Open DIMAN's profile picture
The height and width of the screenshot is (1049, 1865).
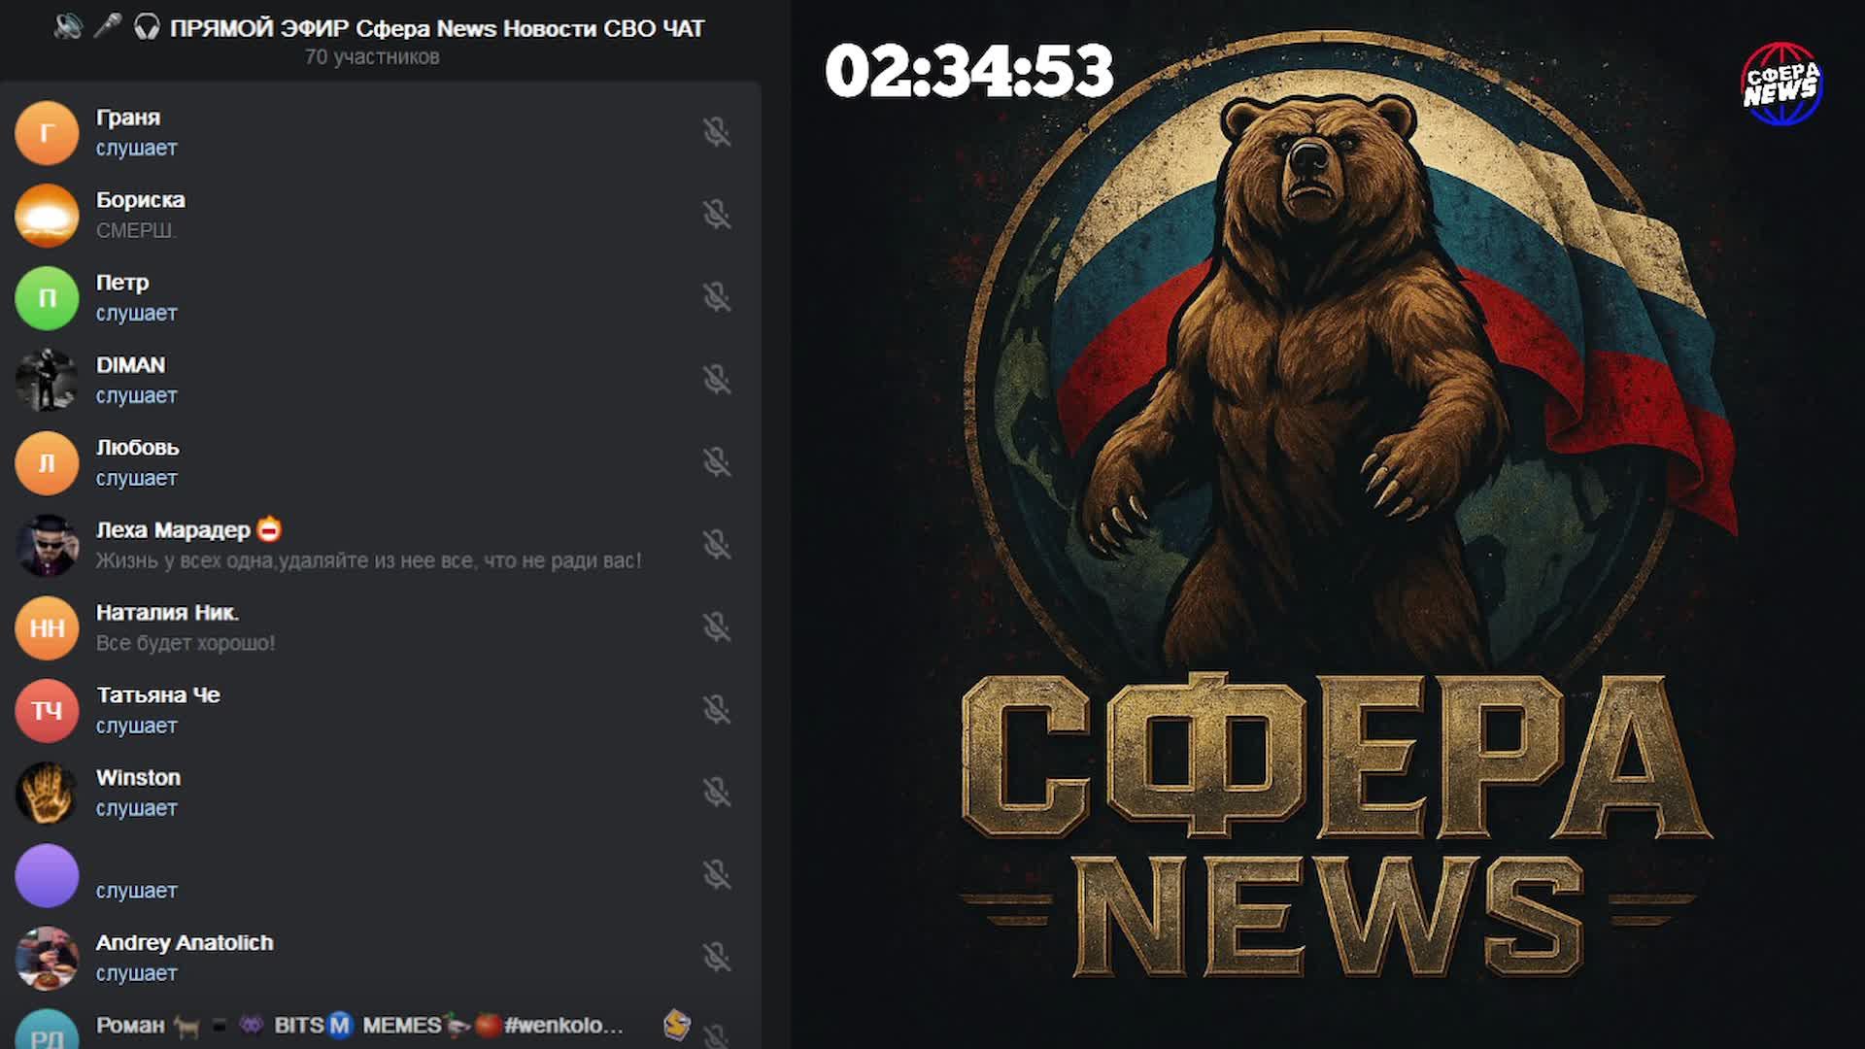(x=47, y=380)
